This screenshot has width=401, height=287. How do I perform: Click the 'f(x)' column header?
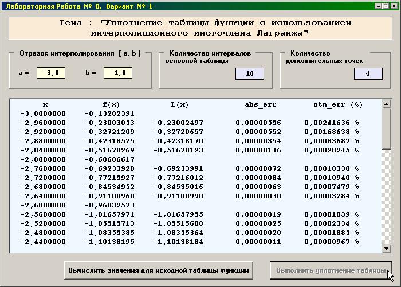[x=111, y=105]
